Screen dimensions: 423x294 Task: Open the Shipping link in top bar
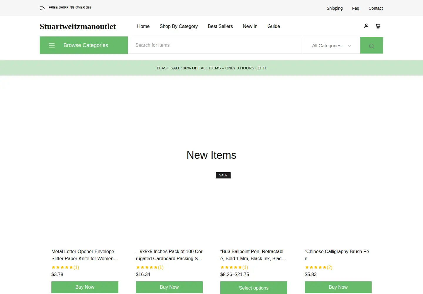point(335,8)
